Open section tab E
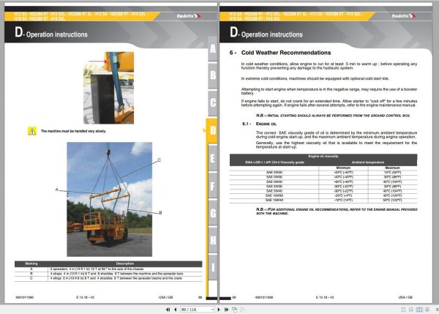439x314 pixels. tap(213, 158)
